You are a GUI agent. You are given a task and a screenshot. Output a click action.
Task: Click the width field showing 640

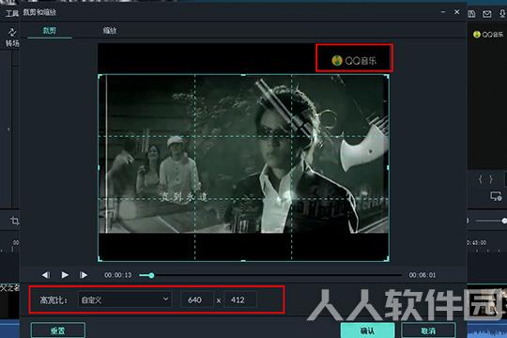(196, 300)
